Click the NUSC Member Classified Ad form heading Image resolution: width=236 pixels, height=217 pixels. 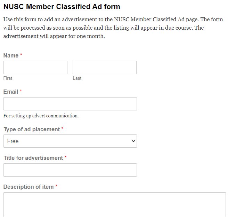62,6
